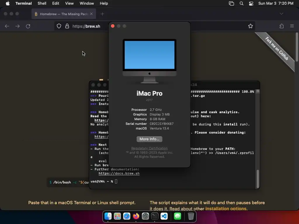Select the 8 GB RAM memory value

[157, 119]
